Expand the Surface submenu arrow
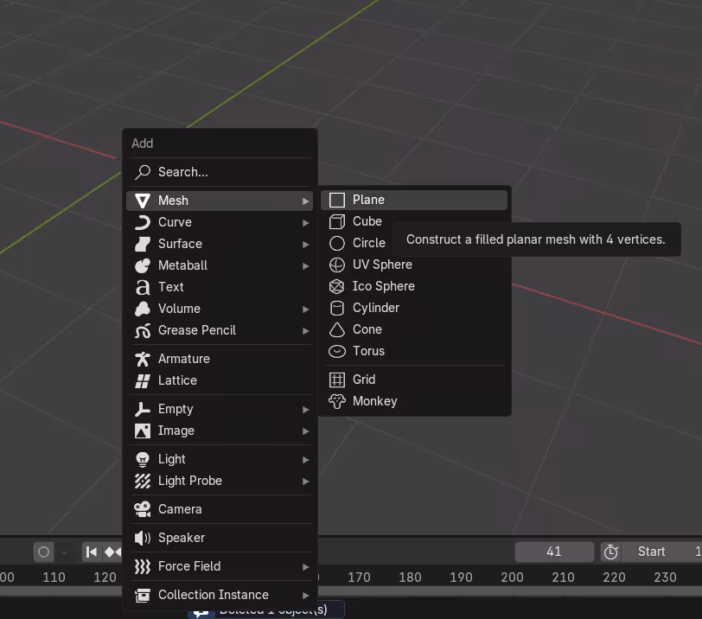Viewport: 702px width, 619px height. tap(305, 245)
